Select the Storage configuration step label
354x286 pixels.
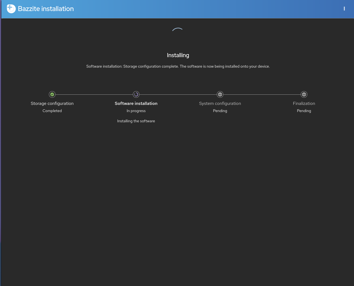click(x=52, y=103)
